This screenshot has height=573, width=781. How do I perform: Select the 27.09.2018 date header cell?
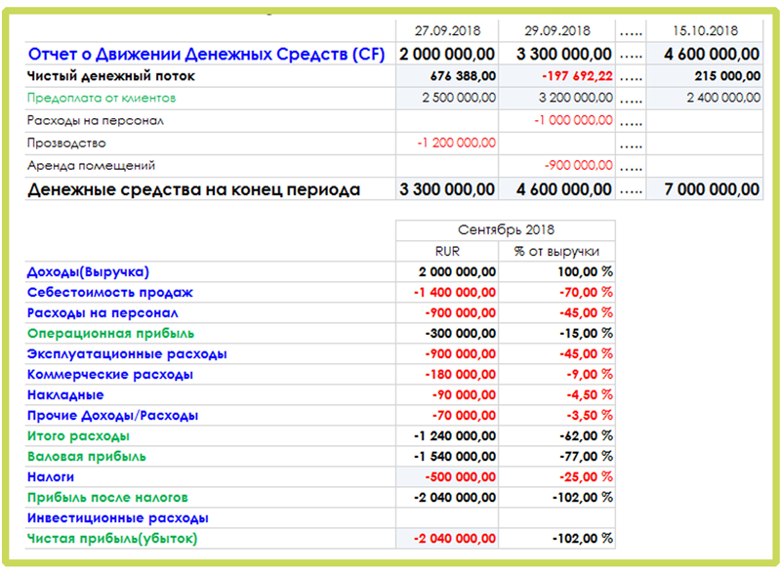[447, 31]
